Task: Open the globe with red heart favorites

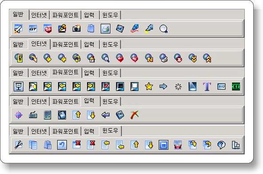Action: pos(120,58)
